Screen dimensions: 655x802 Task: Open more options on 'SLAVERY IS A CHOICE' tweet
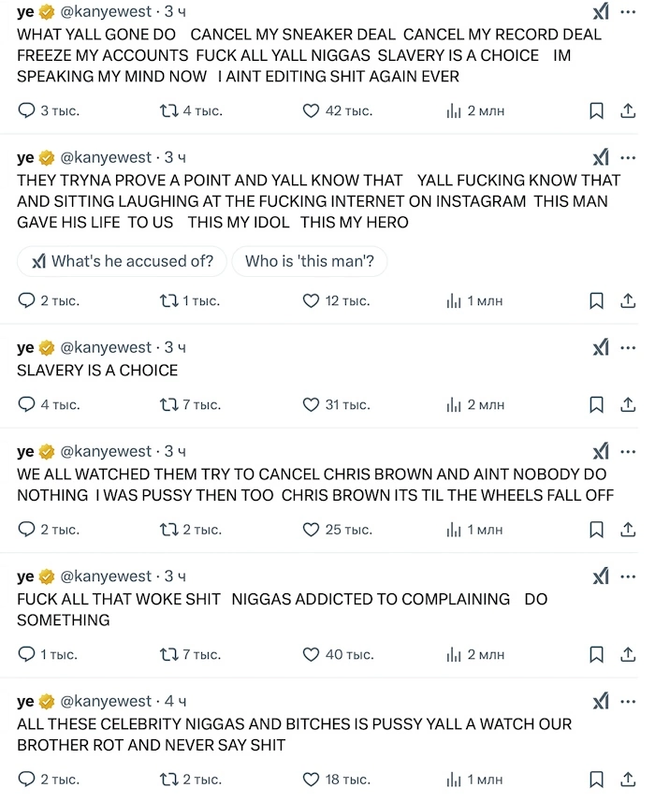click(x=628, y=348)
